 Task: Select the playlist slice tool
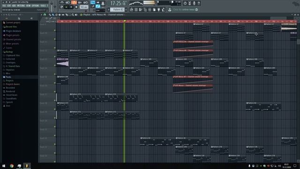point(67,15)
